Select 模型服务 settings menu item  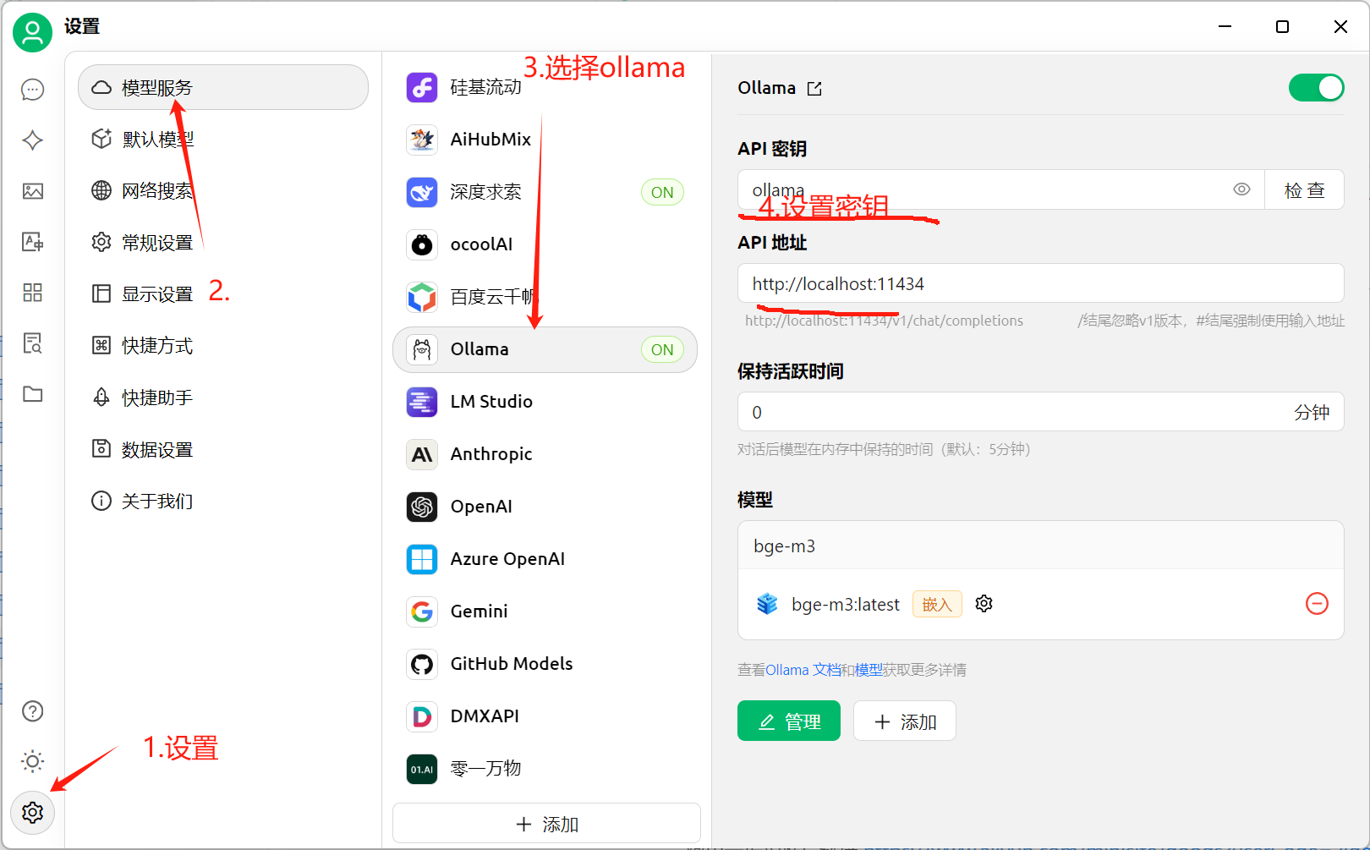coord(223,87)
